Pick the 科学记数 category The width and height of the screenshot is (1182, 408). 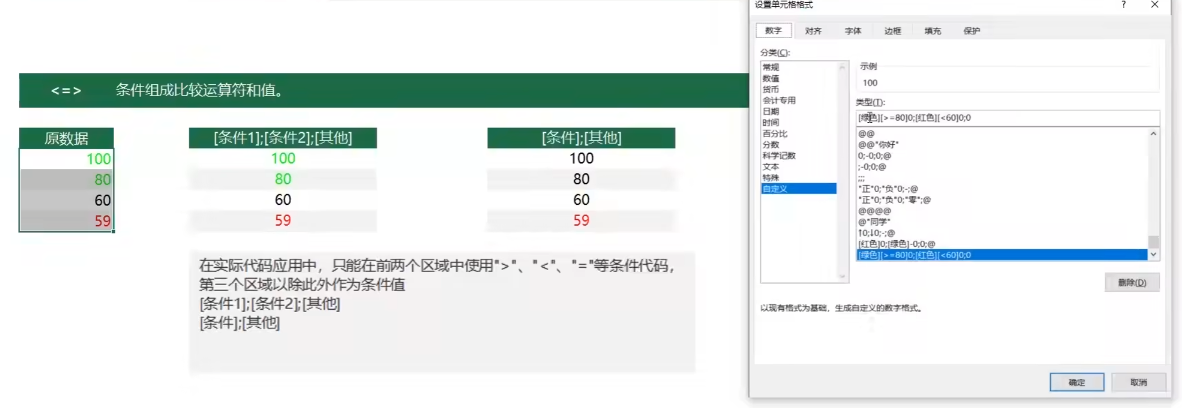pos(779,155)
